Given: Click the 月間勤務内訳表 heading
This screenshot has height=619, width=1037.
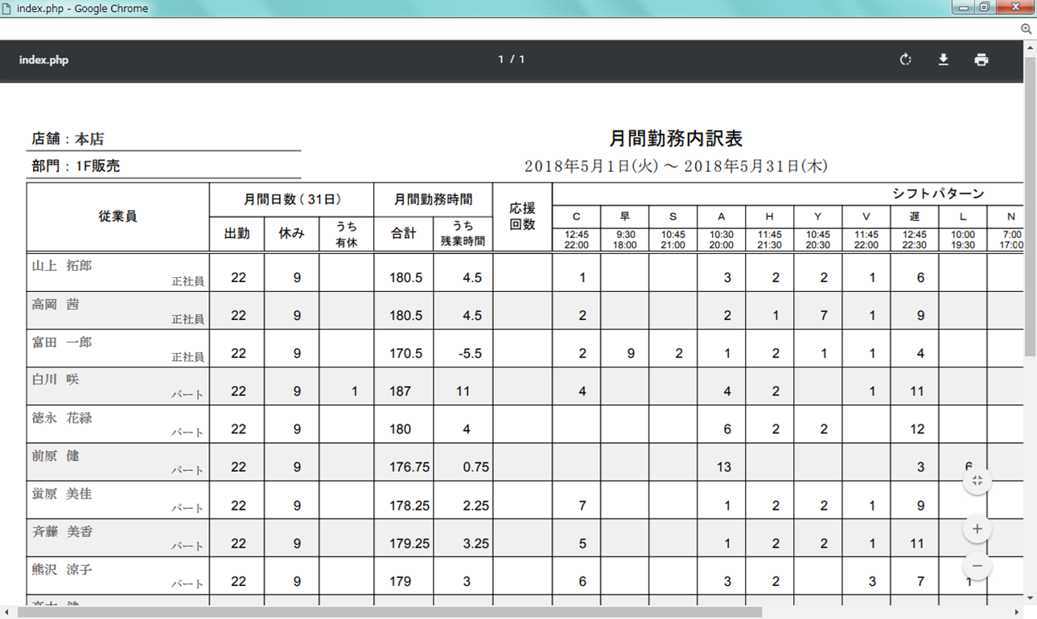Looking at the screenshot, I should 676,138.
